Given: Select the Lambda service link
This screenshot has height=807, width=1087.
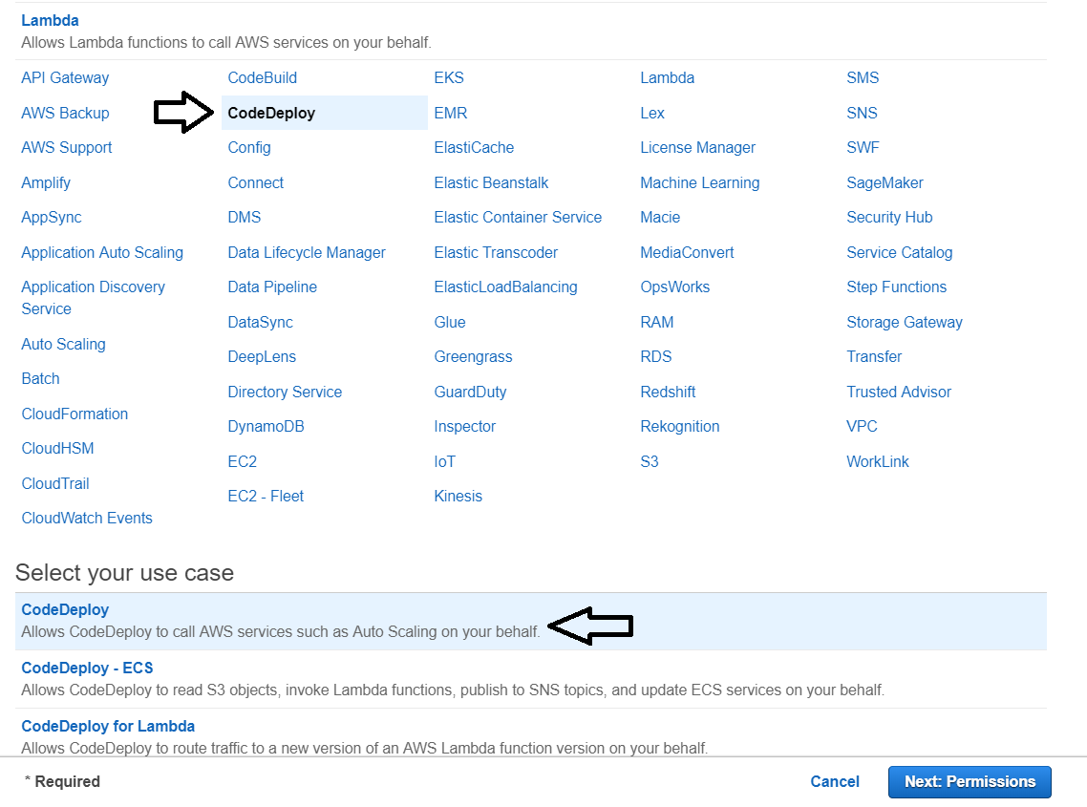Looking at the screenshot, I should (x=667, y=77).
